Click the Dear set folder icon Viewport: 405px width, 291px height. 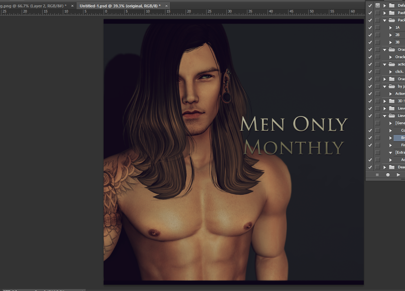pyautogui.click(x=392, y=167)
